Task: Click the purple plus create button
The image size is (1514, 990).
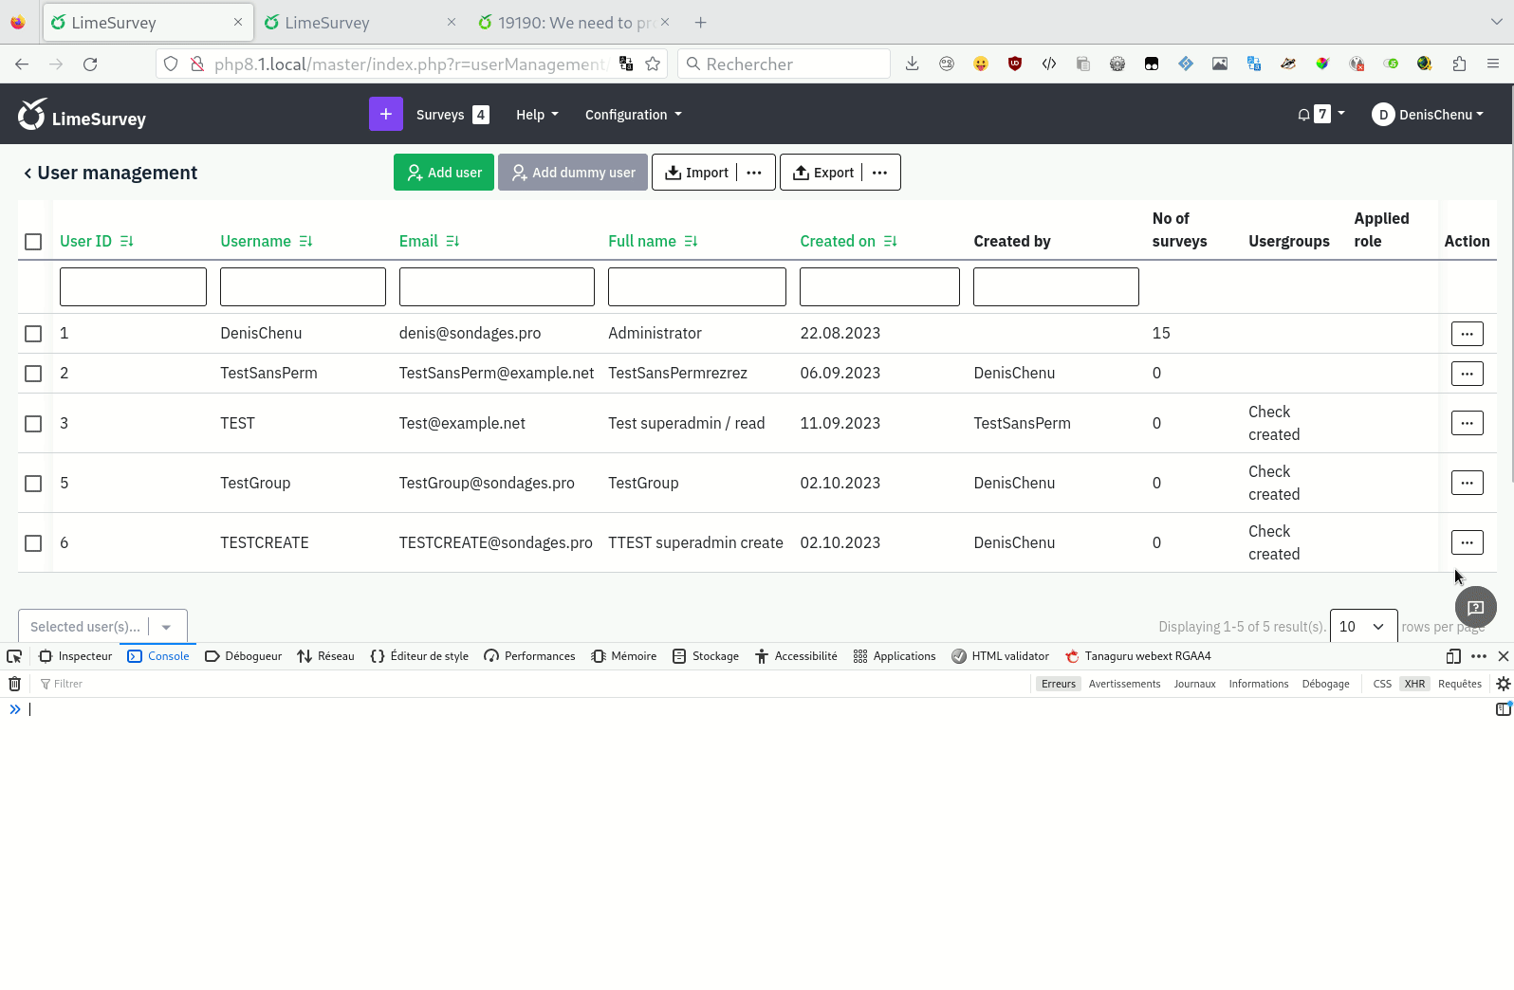Action: 385,115
